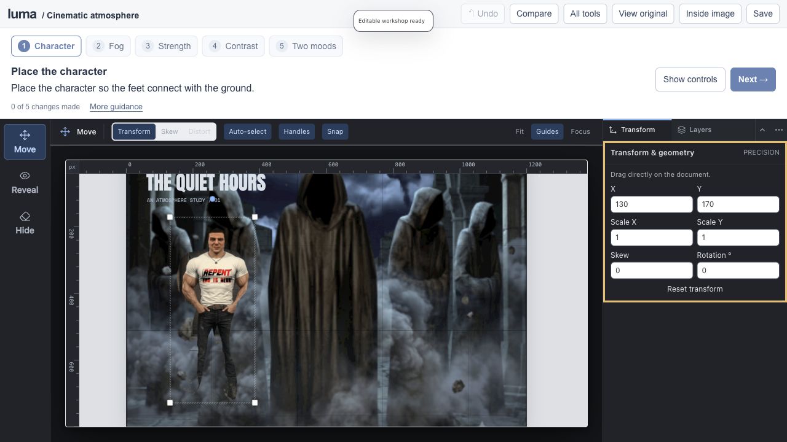This screenshot has width=787, height=442.
Task: Click the Move icon in options bar
Action: pyautogui.click(x=65, y=131)
